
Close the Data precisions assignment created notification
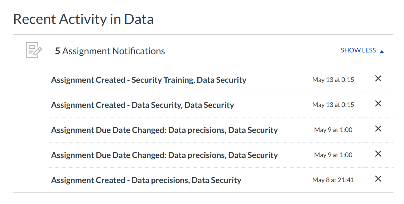tap(378, 179)
